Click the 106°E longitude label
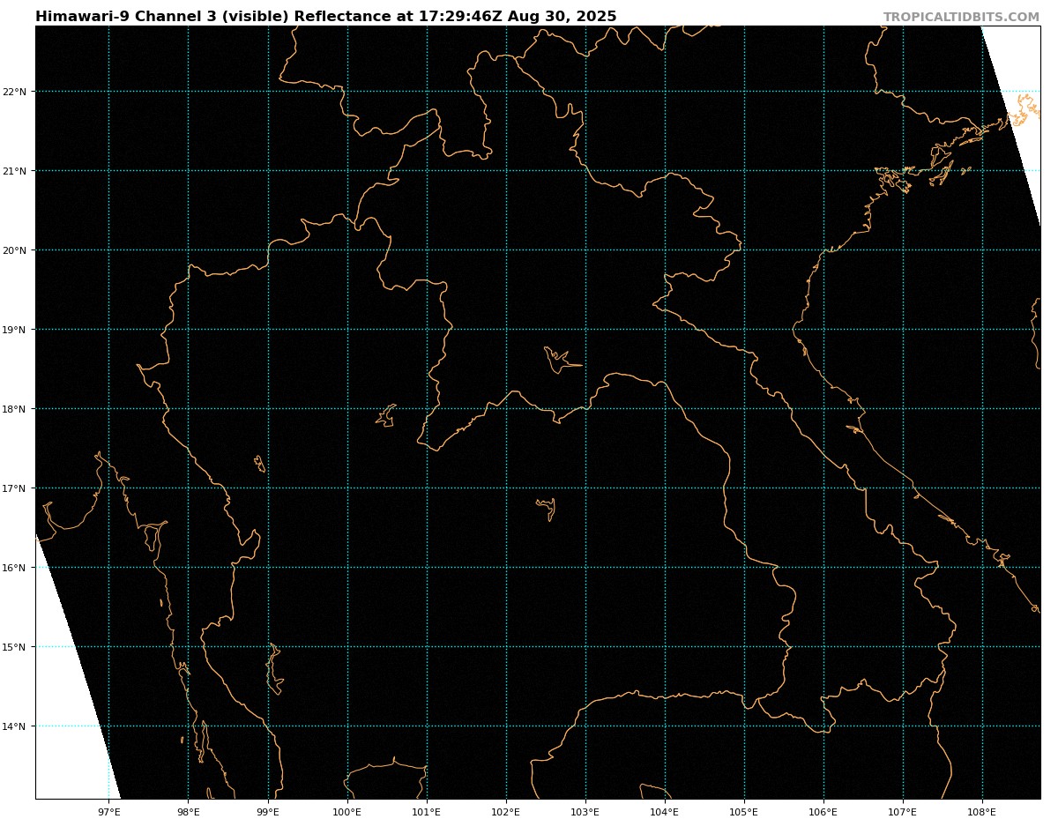 point(823,812)
